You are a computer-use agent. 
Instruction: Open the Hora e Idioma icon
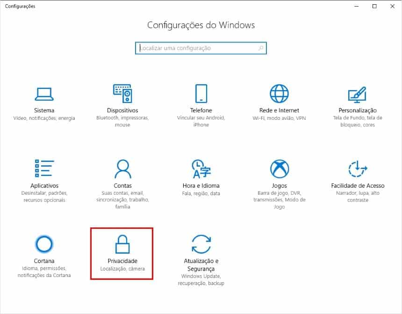(201, 168)
